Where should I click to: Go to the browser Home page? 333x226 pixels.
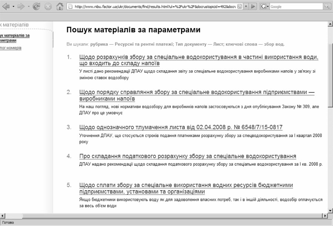pyautogui.click(x=60, y=6)
